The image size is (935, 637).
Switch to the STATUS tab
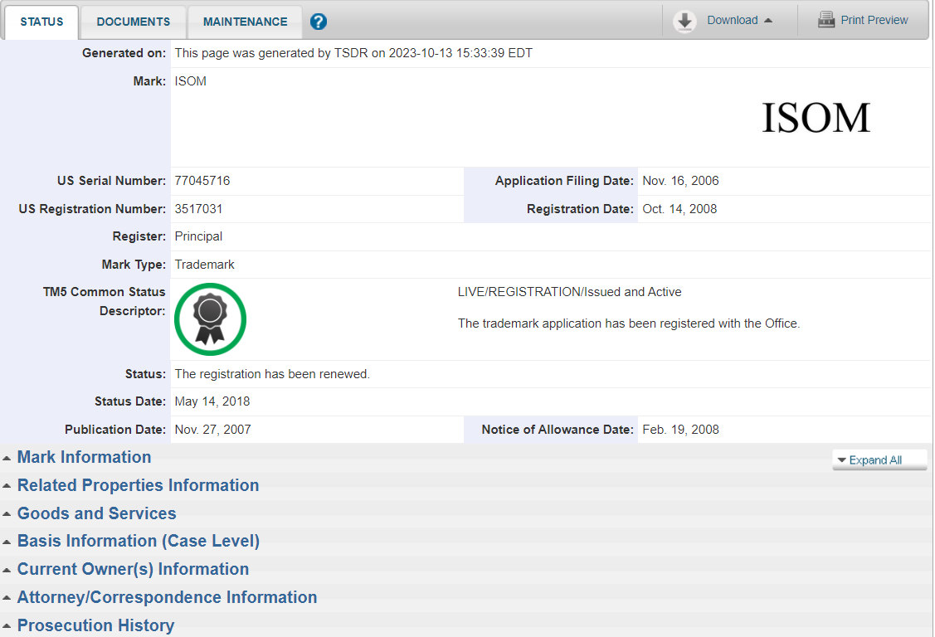(x=41, y=22)
